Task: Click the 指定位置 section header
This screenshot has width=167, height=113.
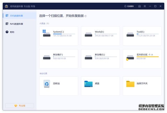Action: [43, 74]
